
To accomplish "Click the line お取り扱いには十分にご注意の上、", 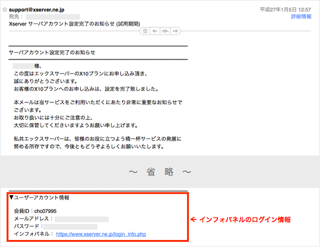I will click(x=54, y=118).
